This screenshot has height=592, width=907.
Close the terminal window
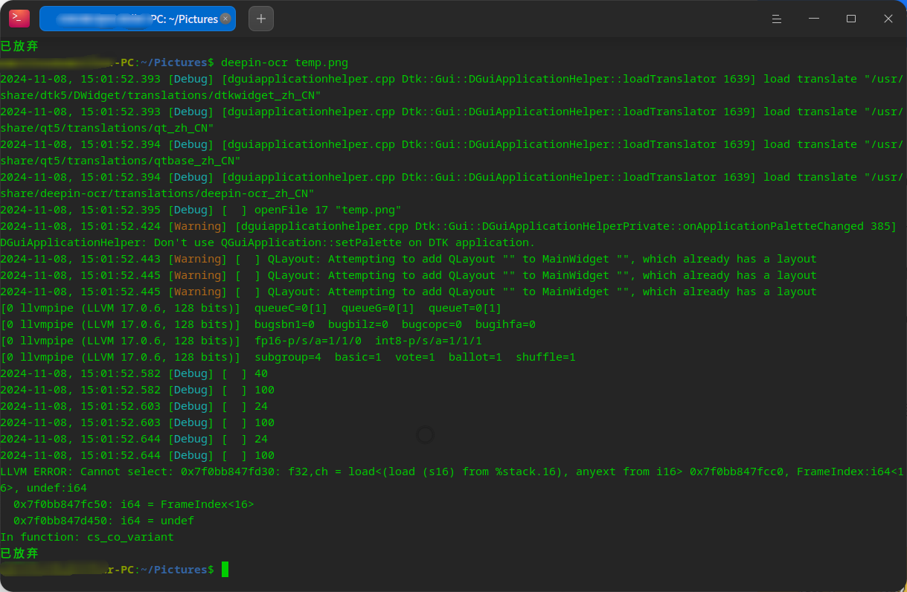coord(888,19)
